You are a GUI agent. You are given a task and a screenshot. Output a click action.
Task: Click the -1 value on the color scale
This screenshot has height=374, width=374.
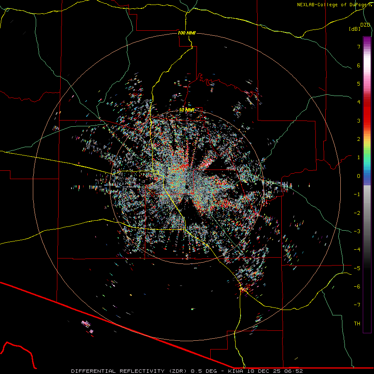coord(357,194)
